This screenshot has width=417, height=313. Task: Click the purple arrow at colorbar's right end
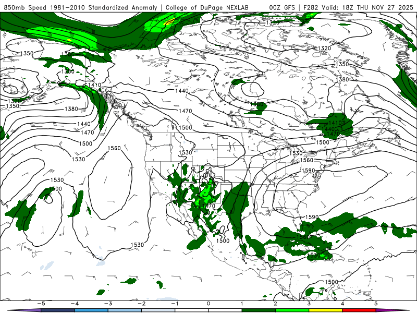(x=393, y=310)
